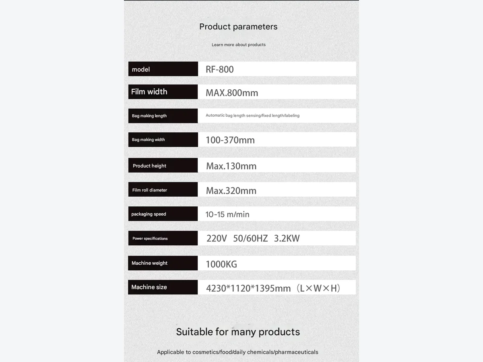Click the 'Product parameters' heading
The width and height of the screenshot is (483, 362).
click(238, 27)
